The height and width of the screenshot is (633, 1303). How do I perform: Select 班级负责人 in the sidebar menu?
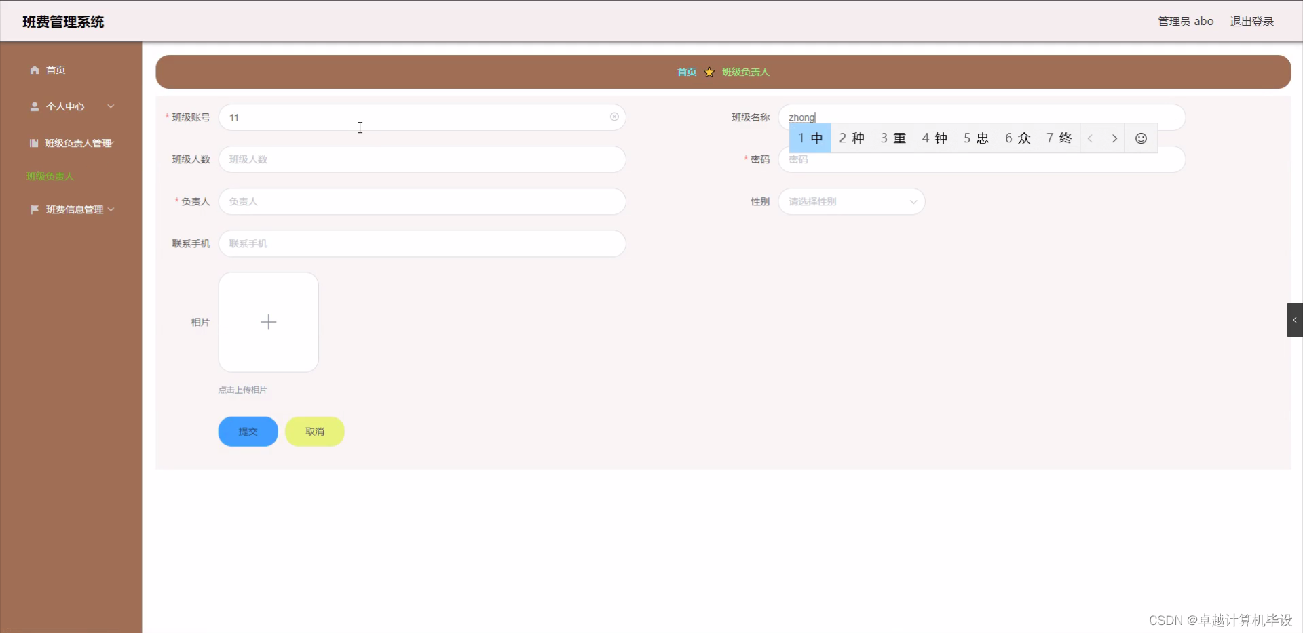49,176
